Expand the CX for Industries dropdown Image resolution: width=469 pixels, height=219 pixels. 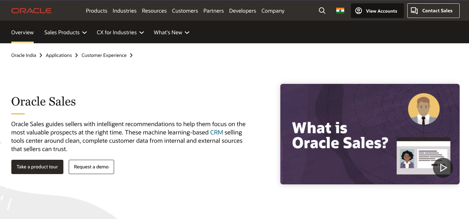120,32
